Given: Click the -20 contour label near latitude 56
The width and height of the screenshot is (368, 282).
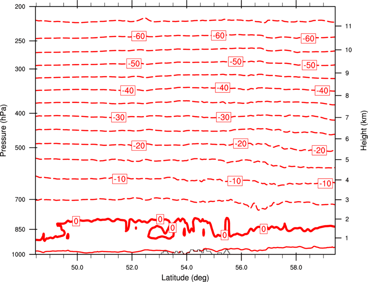Looking at the screenshot, I should point(241,144).
